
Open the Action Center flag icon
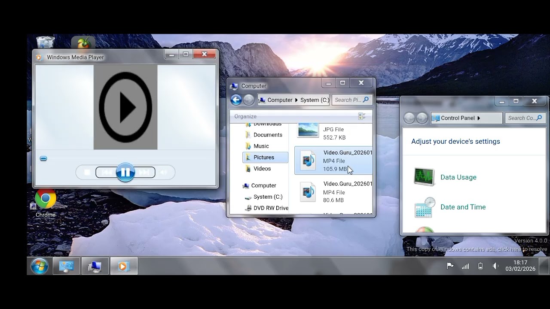[x=450, y=266]
